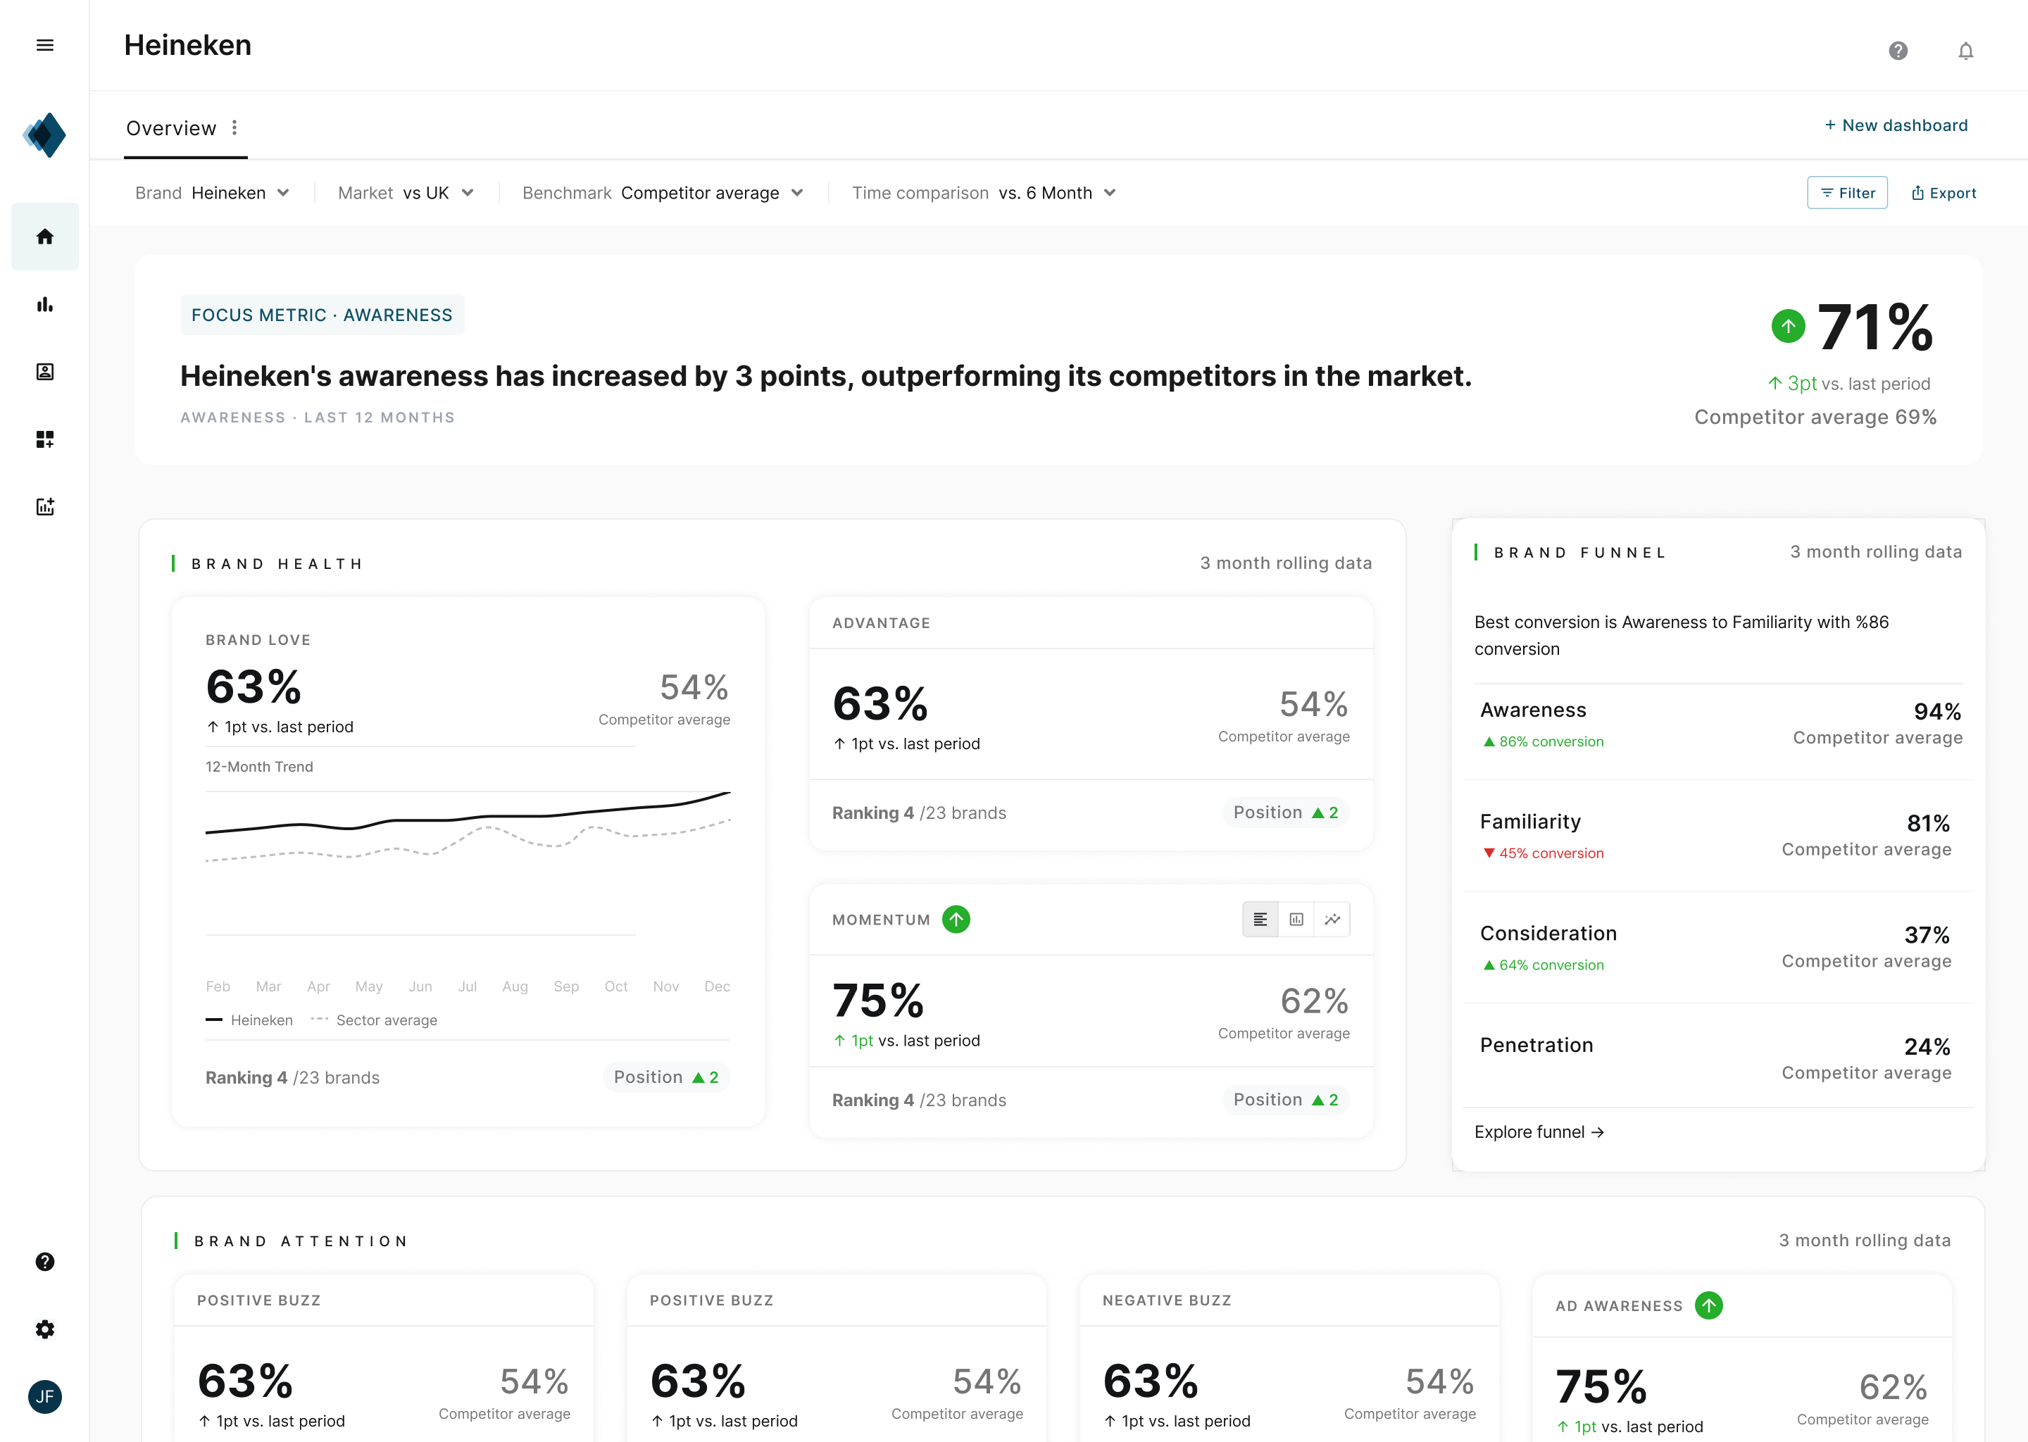
Task: Click the help icon in top header
Action: pyautogui.click(x=1898, y=51)
